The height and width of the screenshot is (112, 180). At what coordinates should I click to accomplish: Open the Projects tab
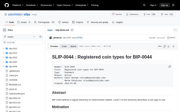click(78, 22)
